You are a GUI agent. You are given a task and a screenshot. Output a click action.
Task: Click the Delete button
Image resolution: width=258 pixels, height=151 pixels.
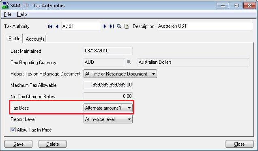tap(52, 144)
